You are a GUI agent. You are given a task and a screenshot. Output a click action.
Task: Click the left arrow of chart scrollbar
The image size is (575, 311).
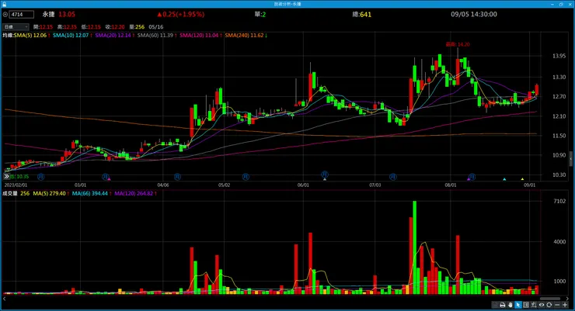[x=5, y=299]
